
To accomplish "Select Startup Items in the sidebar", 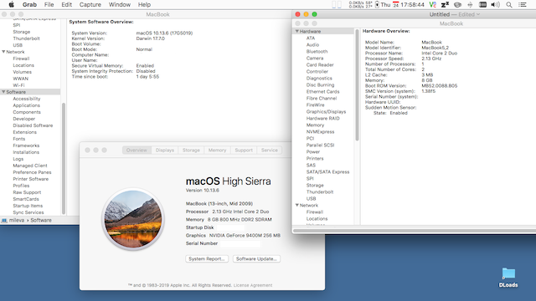I will pos(28,206).
